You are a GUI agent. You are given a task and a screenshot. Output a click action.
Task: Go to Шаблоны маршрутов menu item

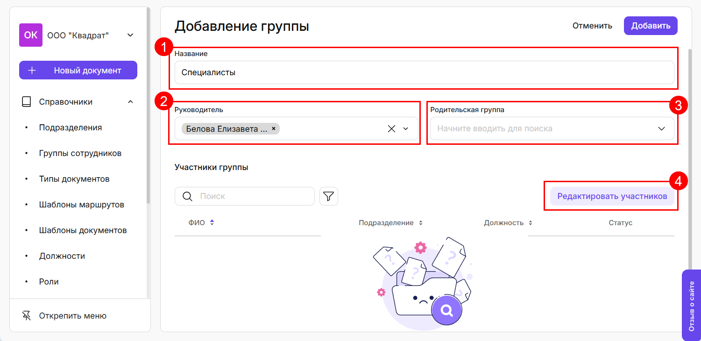coord(82,205)
